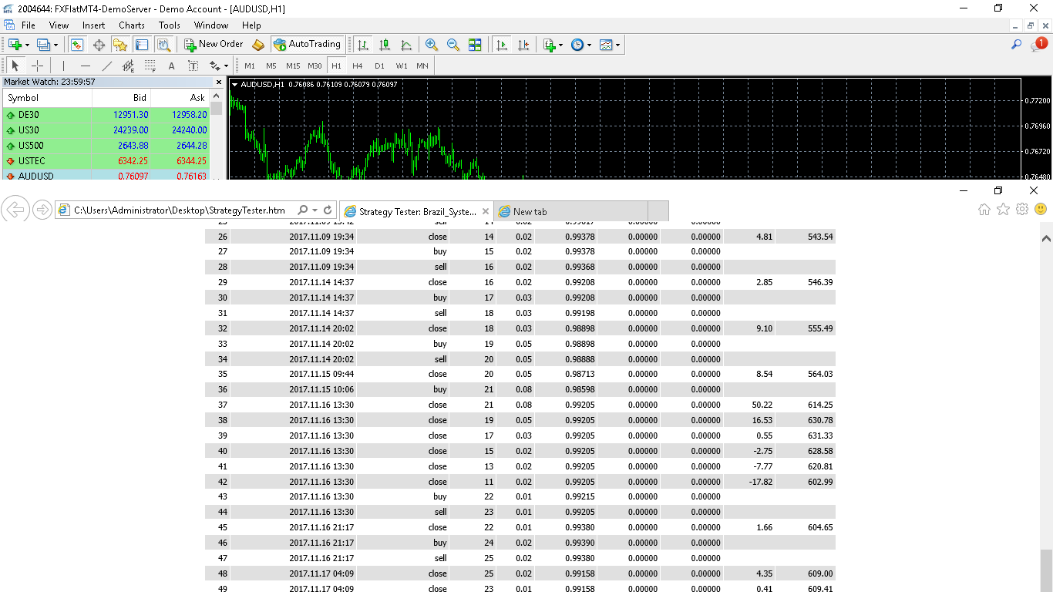
Task: Select the crosshair tool
Action: click(37, 66)
